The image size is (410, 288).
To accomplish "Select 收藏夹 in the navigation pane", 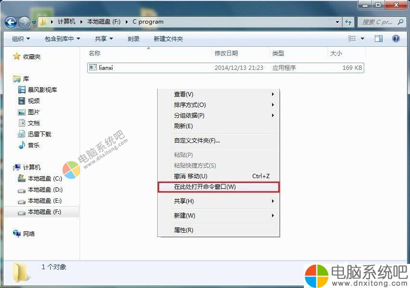I will tap(32, 56).
